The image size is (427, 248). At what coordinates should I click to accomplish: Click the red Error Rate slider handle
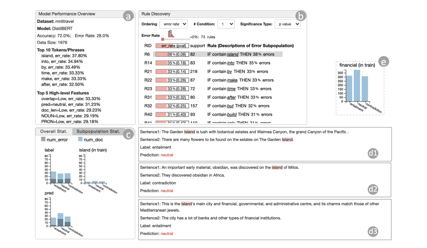pos(163,39)
